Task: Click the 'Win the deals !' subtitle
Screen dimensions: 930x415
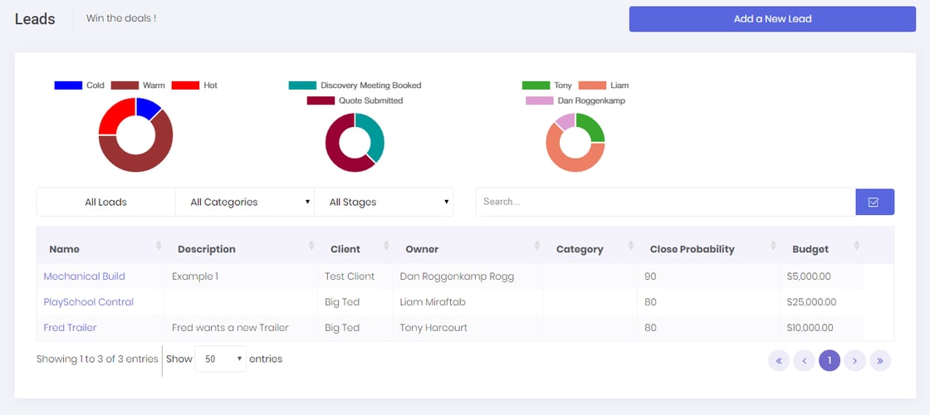Action: click(121, 17)
